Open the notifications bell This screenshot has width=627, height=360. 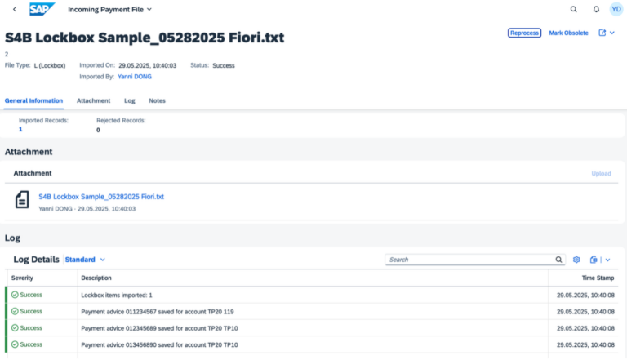(x=596, y=9)
